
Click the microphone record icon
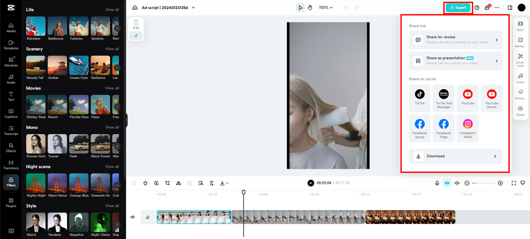pos(437,183)
